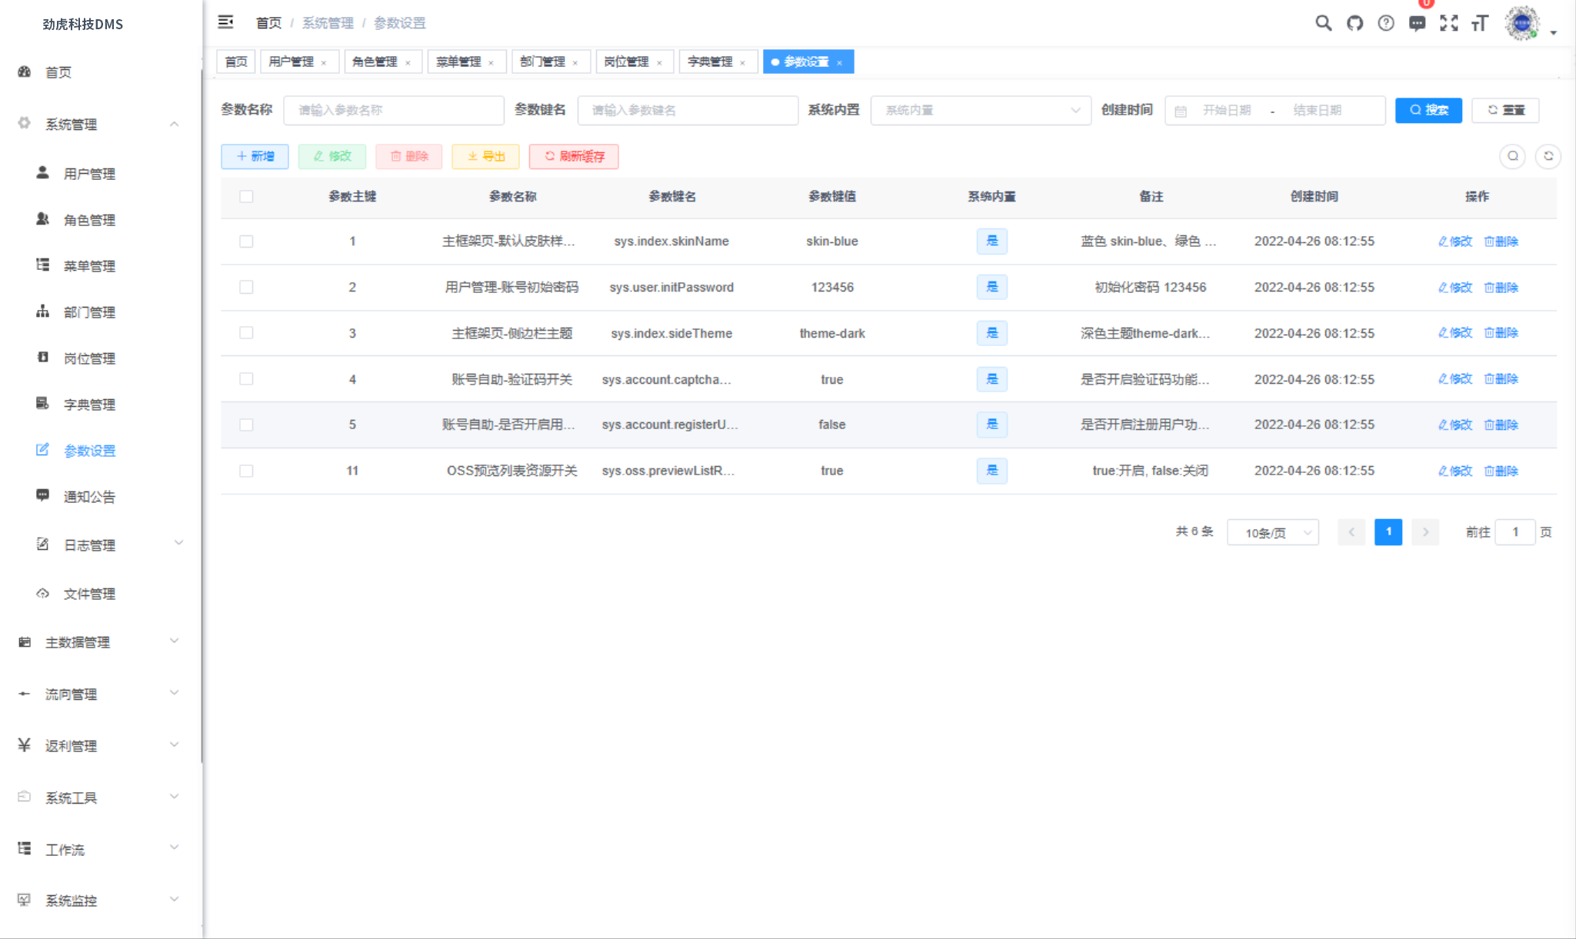This screenshot has width=1576, height=939.
Task: Hide search panel via round magnifier icon
Action: (x=1512, y=156)
